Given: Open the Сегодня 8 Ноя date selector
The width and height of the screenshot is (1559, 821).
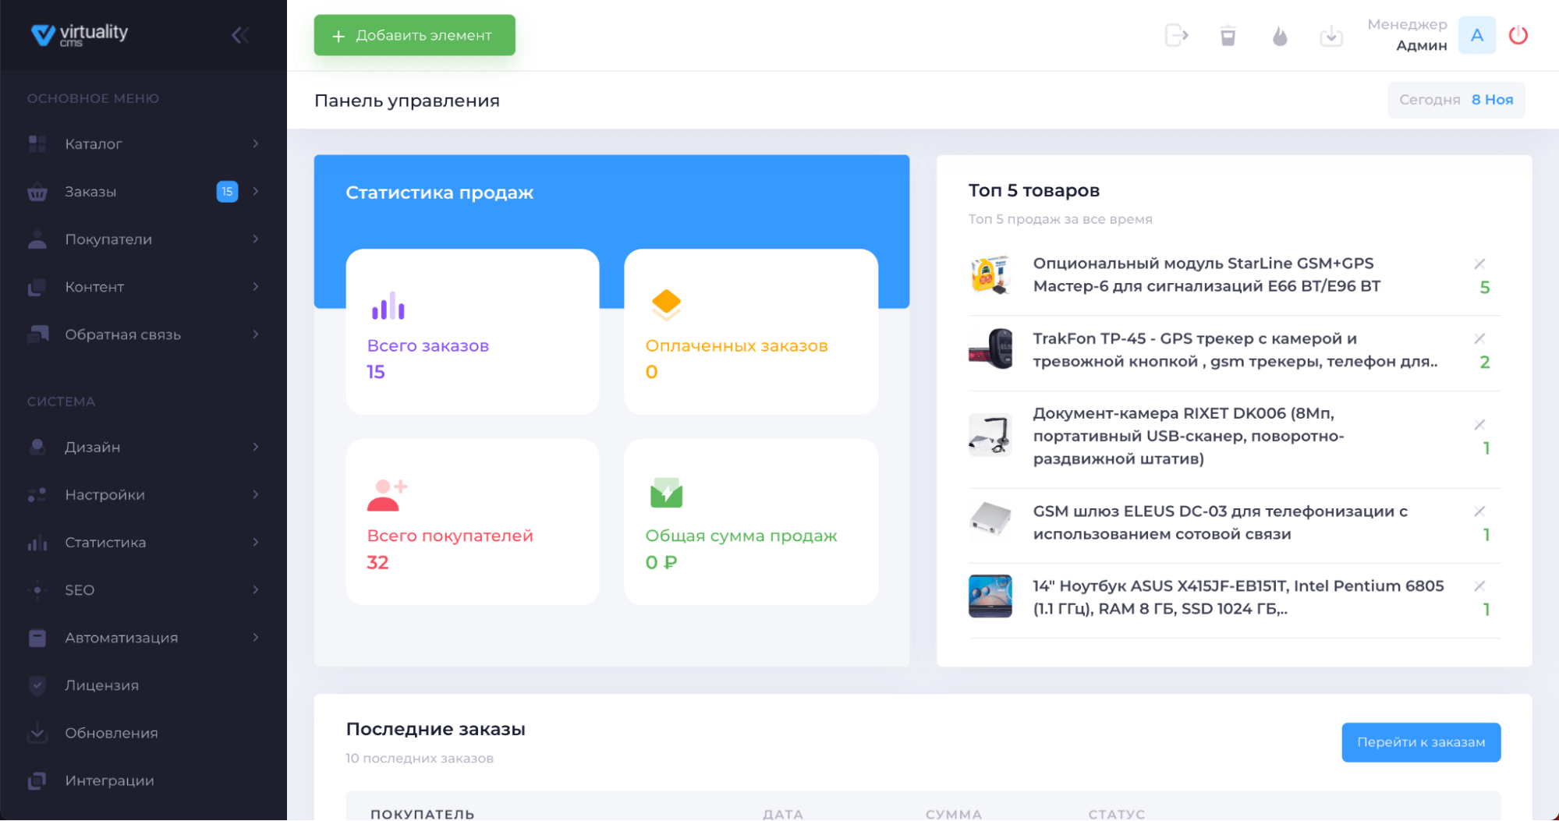Looking at the screenshot, I should click(1455, 99).
